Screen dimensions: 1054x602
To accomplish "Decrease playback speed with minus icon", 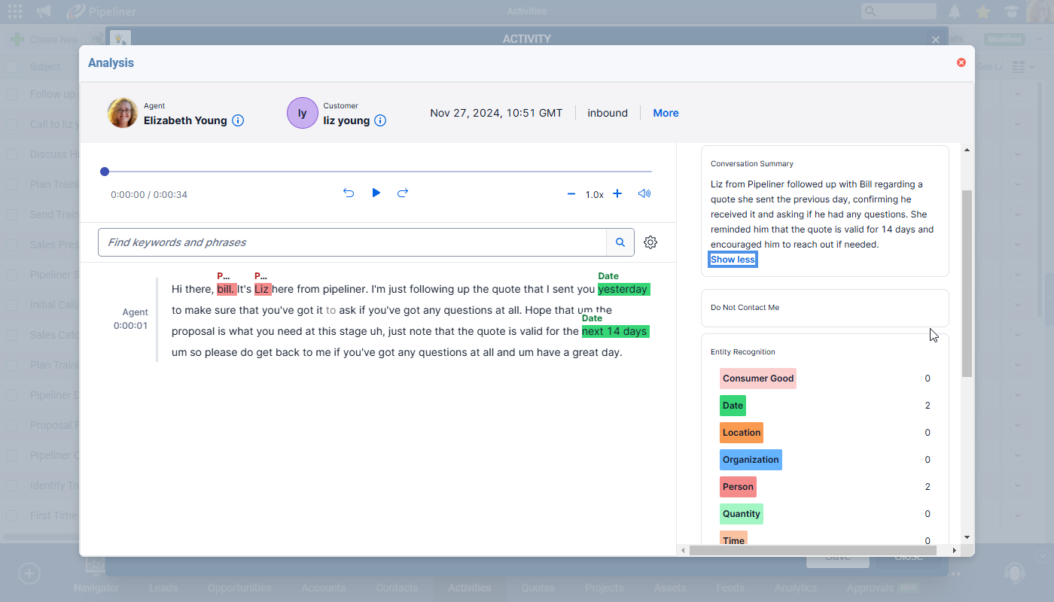I will pos(571,194).
